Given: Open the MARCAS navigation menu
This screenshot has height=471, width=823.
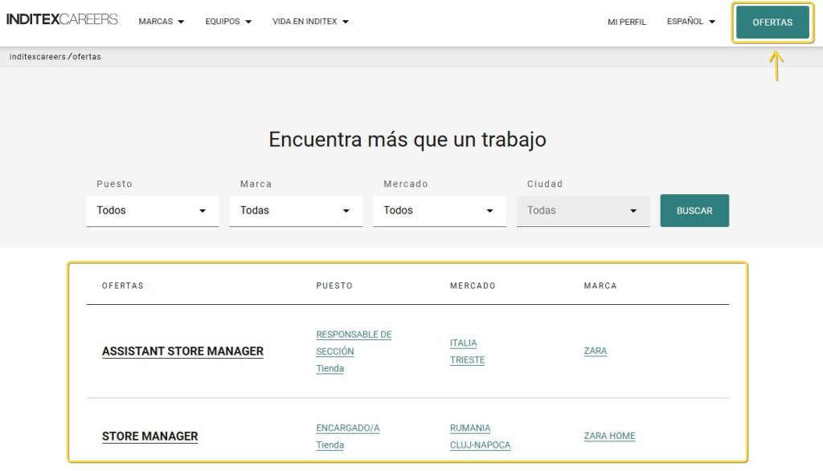Looking at the screenshot, I should (x=161, y=22).
